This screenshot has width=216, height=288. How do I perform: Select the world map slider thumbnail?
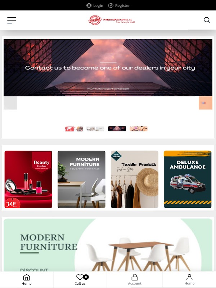pos(74,129)
